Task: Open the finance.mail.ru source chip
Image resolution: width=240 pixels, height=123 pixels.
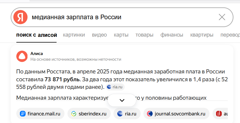Action: point(40,114)
